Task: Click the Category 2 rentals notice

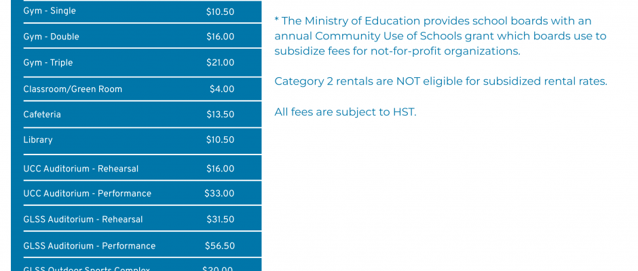Action: point(440,81)
